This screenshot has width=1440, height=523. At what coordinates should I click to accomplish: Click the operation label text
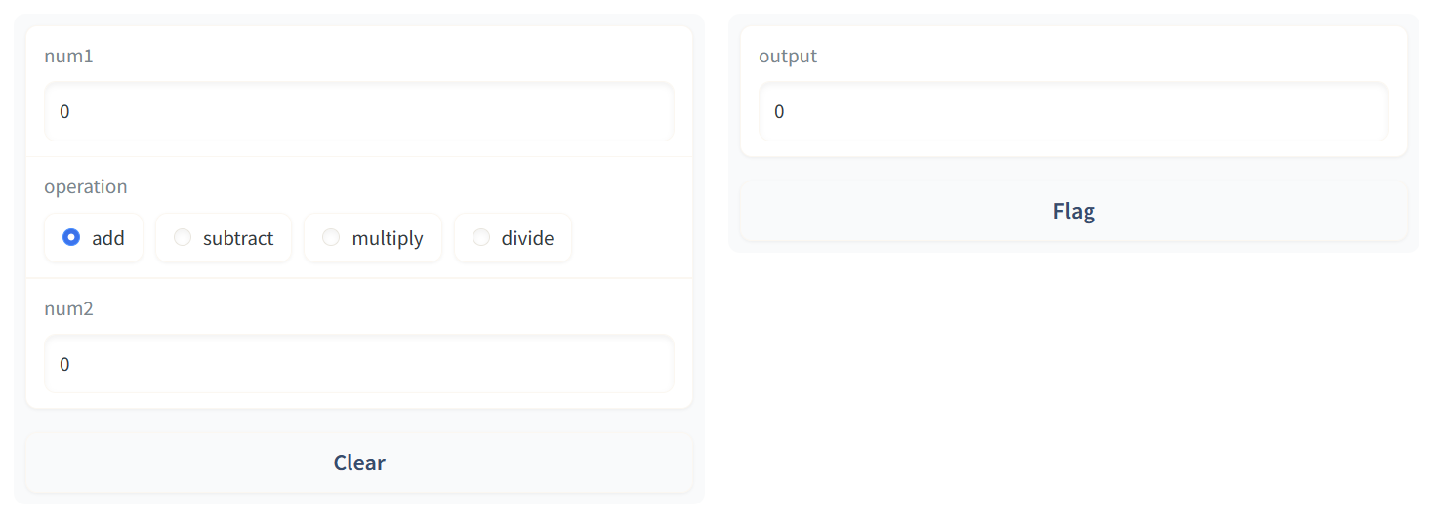coord(86,186)
